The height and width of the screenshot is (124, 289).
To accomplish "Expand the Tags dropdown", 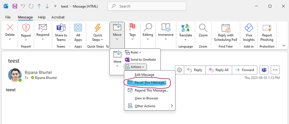I will (132, 35).
